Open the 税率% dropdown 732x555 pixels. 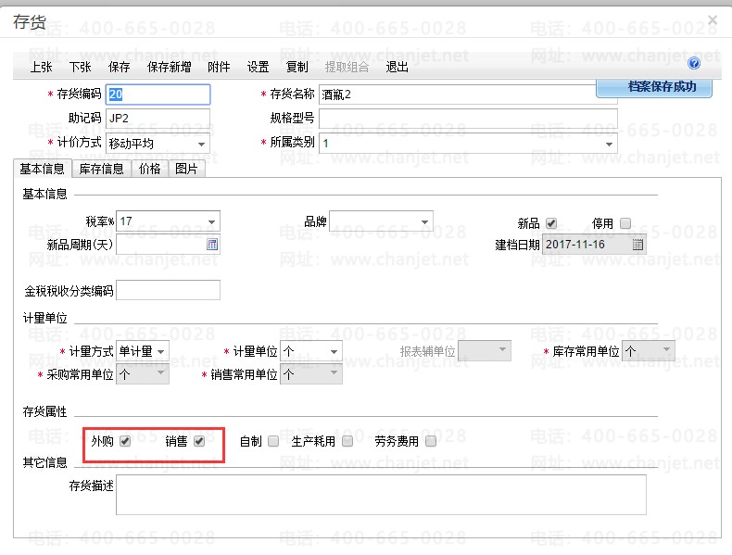[x=211, y=221]
